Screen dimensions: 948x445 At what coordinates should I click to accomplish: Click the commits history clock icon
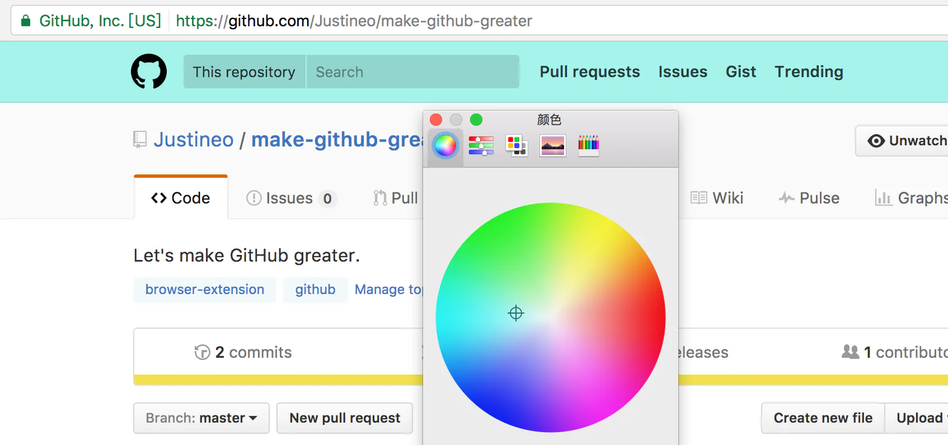[x=202, y=352]
